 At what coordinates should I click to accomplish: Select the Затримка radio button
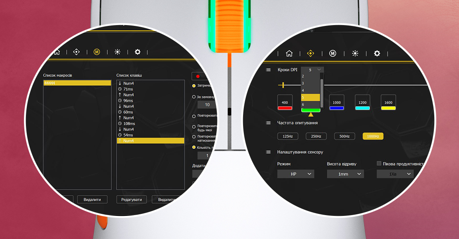(x=194, y=86)
